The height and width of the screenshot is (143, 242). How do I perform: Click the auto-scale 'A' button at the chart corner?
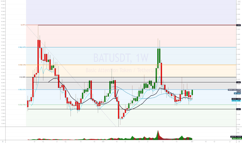tap(239, 141)
